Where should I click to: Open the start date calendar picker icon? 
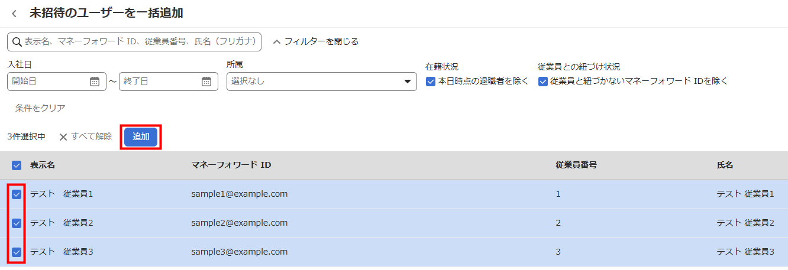[x=95, y=82]
